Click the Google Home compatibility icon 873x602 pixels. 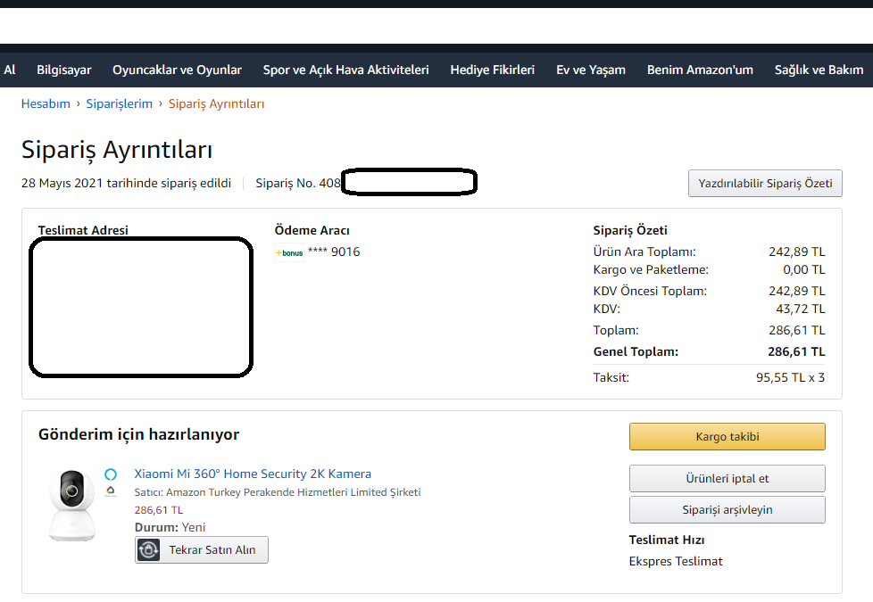[111, 491]
